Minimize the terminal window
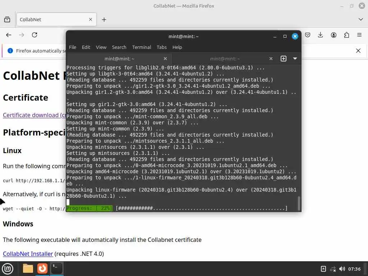The width and height of the screenshot is (368, 276). 275,36
